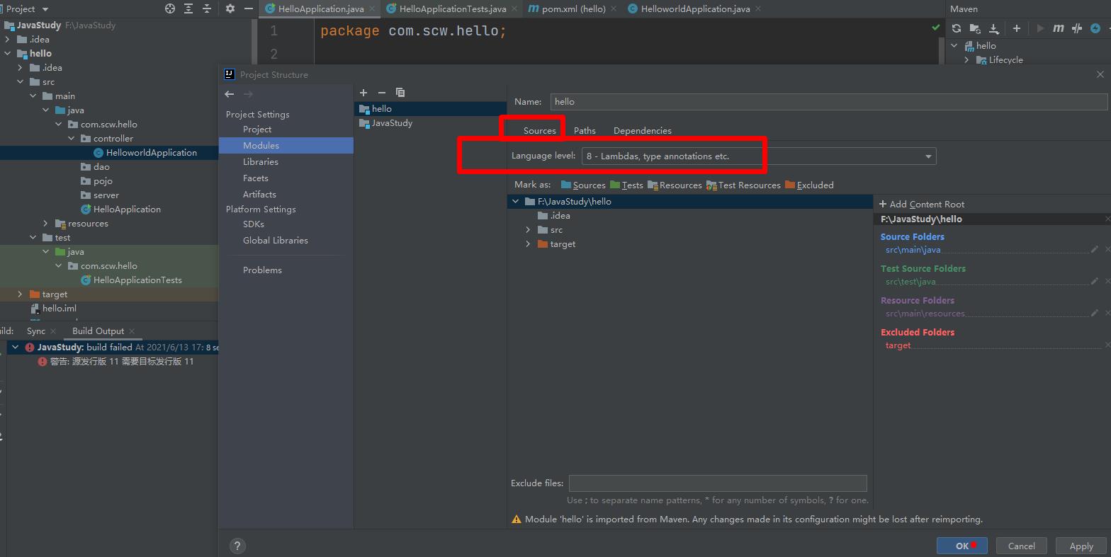This screenshot has width=1111, height=557.
Task: Open SDKs under Platform Settings
Action: [x=254, y=224]
